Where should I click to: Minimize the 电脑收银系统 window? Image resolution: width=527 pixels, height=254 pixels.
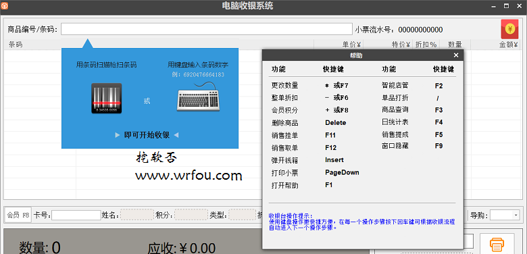point(494,5)
